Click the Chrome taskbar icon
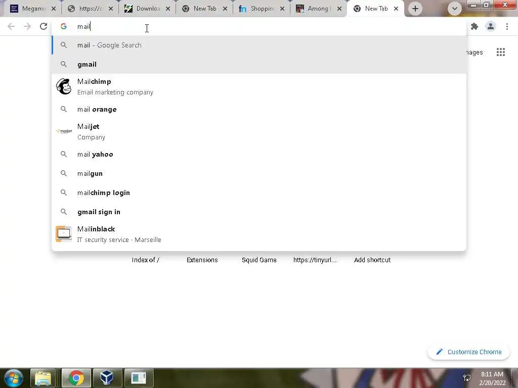The height and width of the screenshot is (388, 518). coord(76,378)
